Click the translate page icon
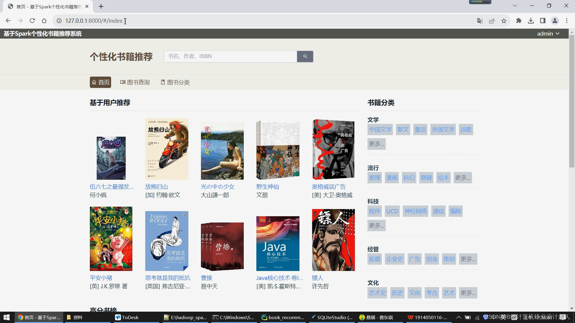Screen dimensions: 575x323 [x=480, y=21]
